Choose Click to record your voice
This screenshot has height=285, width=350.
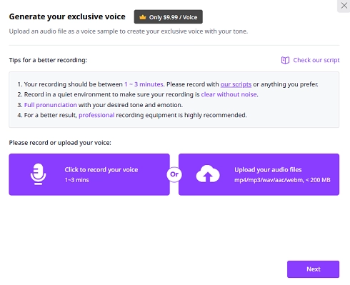point(89,174)
